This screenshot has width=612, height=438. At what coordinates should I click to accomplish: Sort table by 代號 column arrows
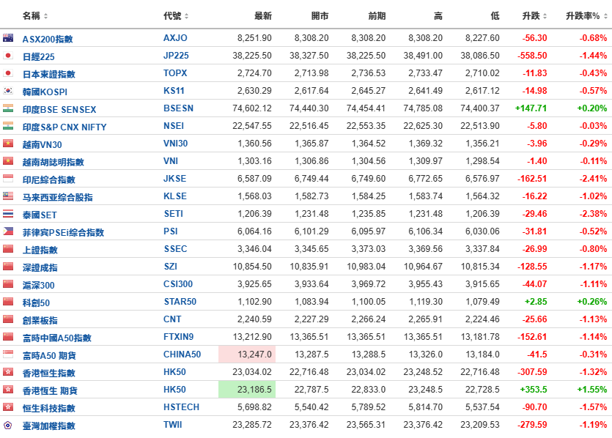pos(187,16)
